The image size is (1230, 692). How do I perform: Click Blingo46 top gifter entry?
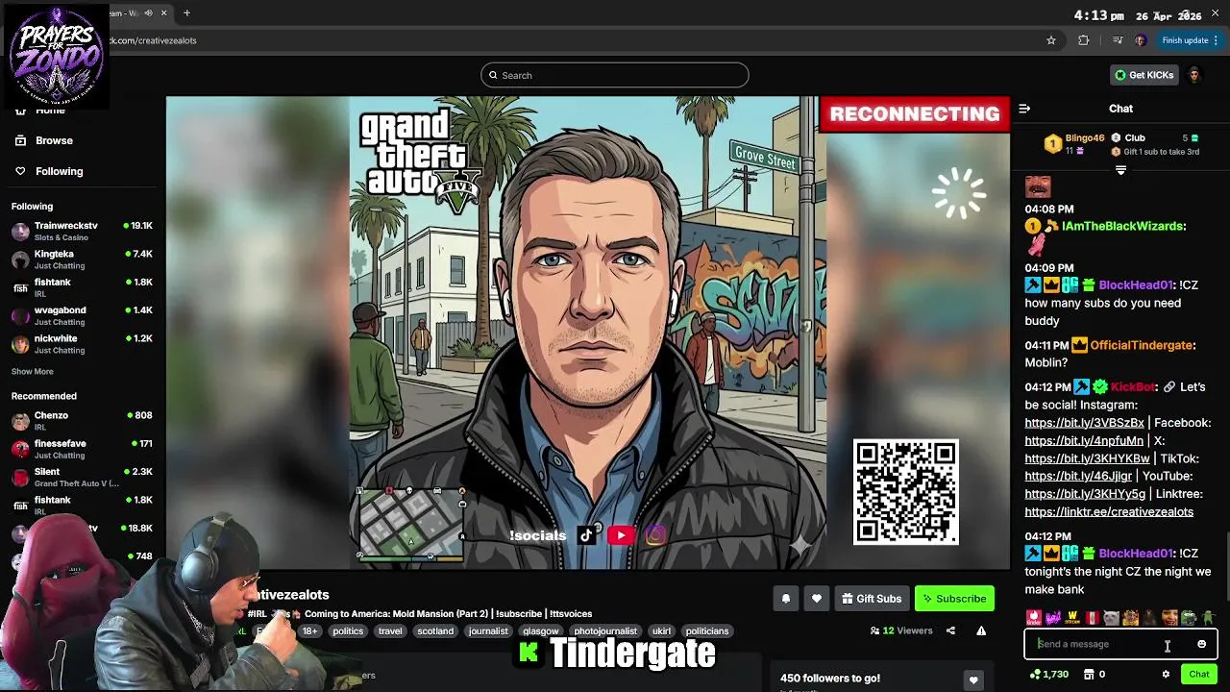(x=1075, y=144)
